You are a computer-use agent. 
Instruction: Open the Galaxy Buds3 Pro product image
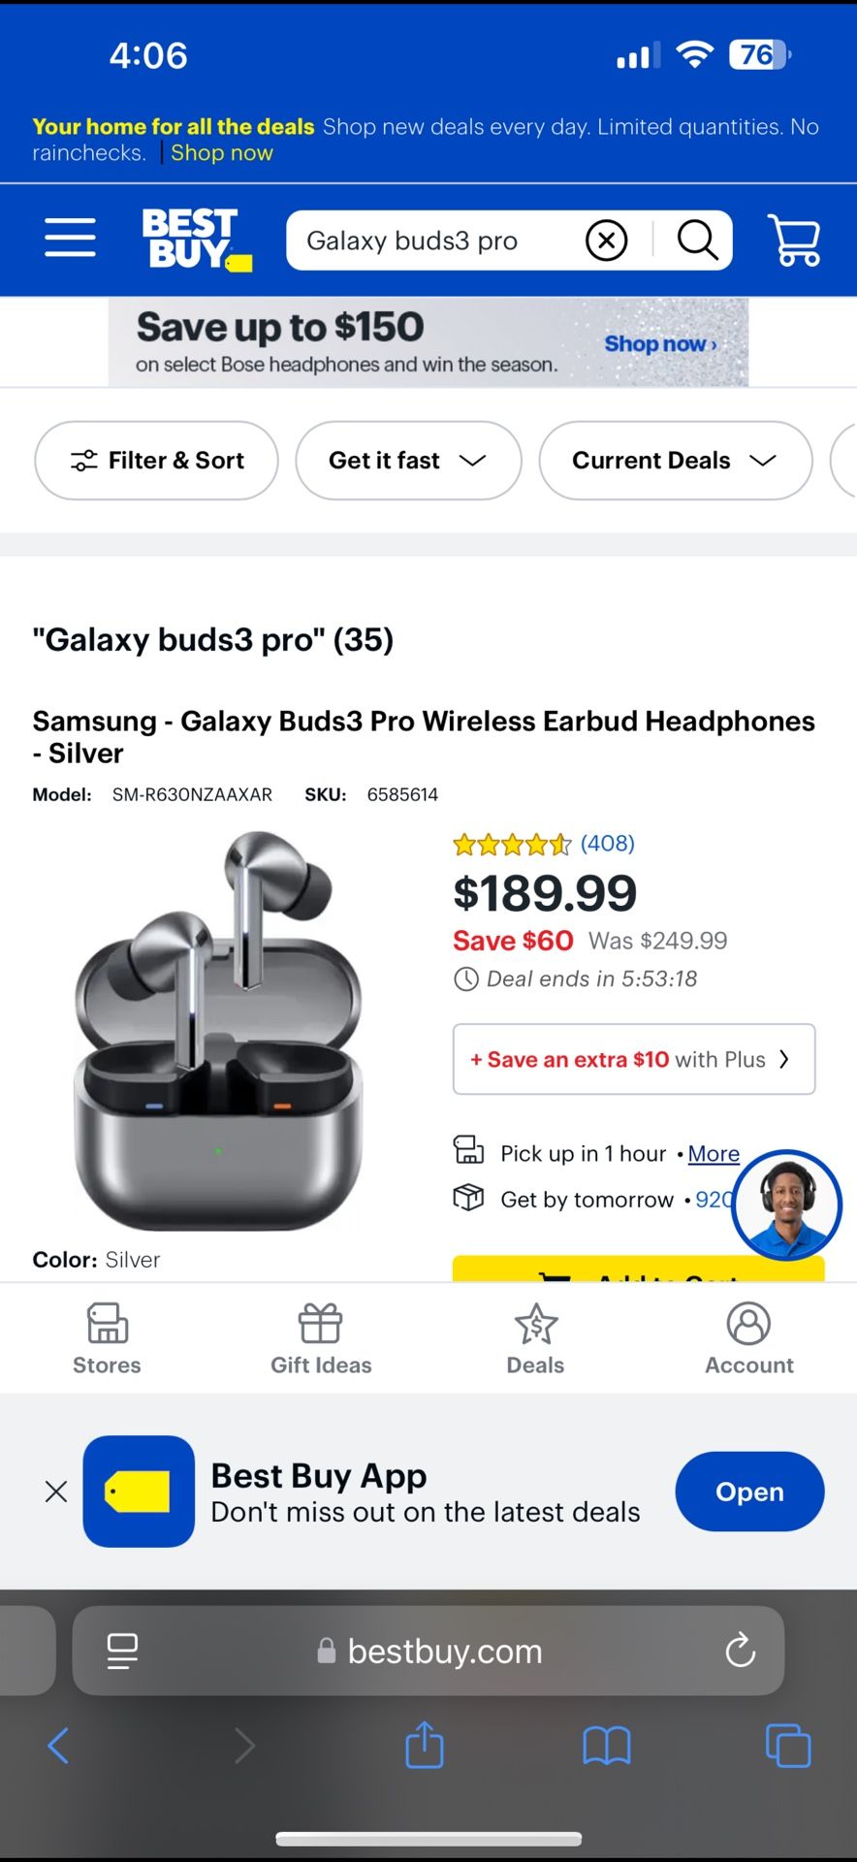click(x=218, y=1031)
